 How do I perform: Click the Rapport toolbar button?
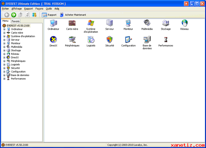49,15
